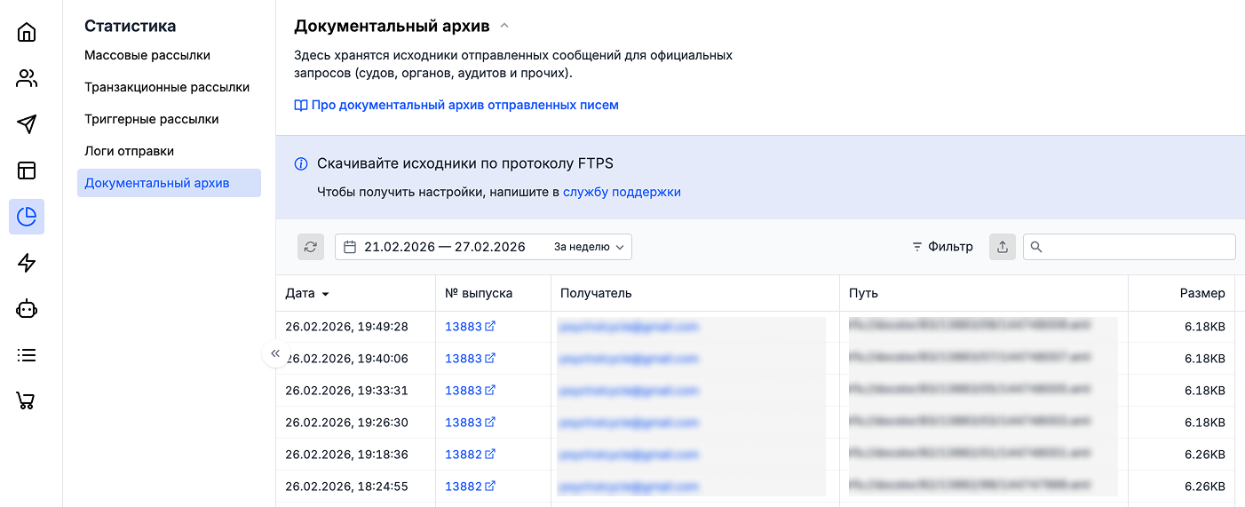
Task: Open the contacts people icon
Action: [x=27, y=79]
